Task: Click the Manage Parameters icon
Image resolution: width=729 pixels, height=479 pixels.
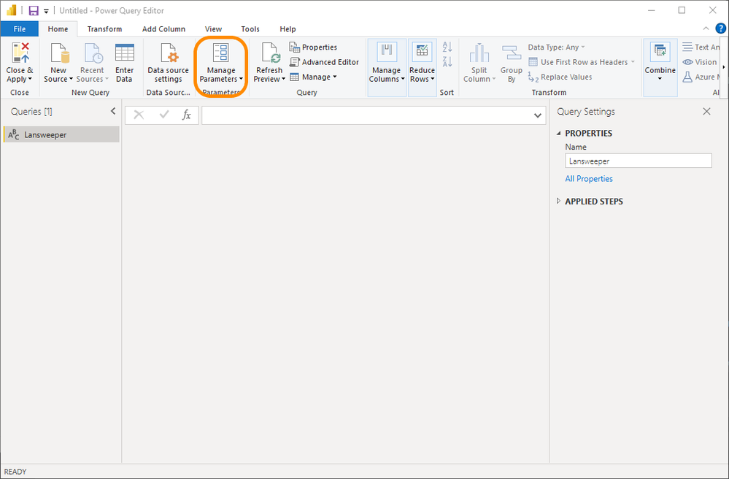Action: (x=220, y=53)
